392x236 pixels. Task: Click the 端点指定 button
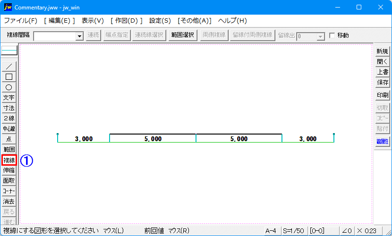[x=117, y=35]
